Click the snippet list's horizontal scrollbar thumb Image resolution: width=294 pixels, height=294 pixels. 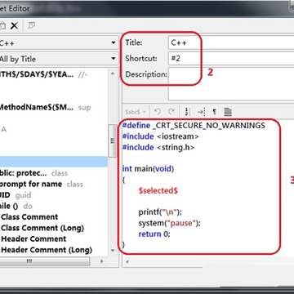tap(45, 261)
